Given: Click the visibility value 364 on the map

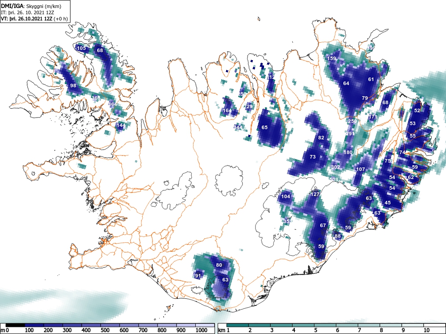Looking at the screenshot, I should [112, 104].
